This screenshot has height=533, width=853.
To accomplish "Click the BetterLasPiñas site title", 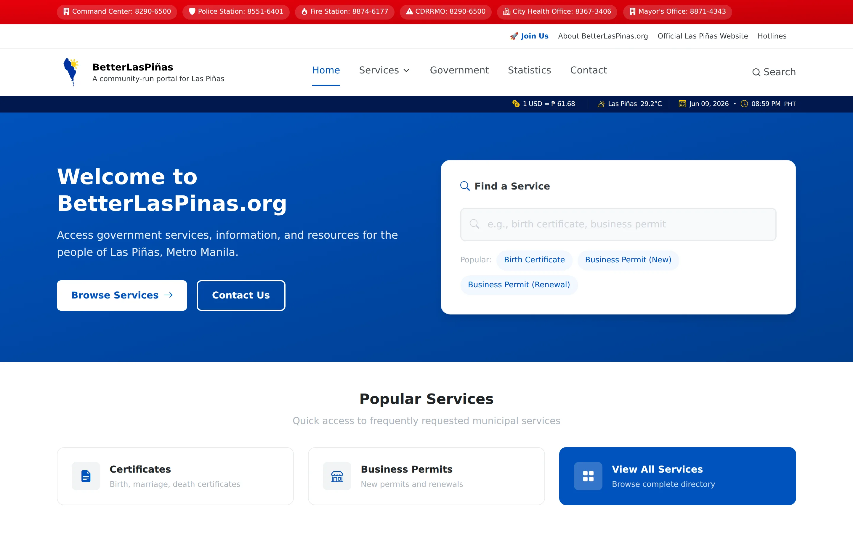I will [x=132, y=67].
